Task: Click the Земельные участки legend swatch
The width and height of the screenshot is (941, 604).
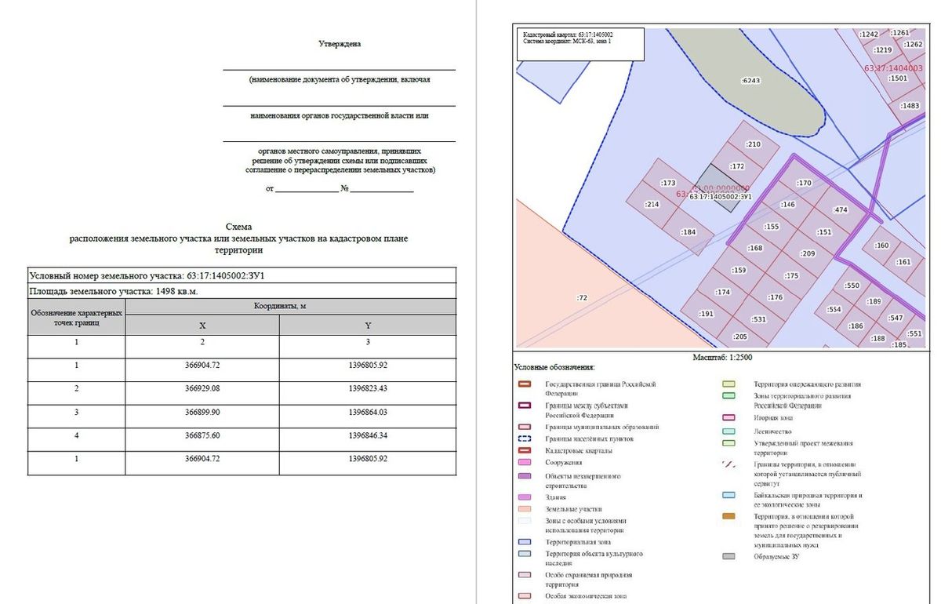Action: point(524,509)
